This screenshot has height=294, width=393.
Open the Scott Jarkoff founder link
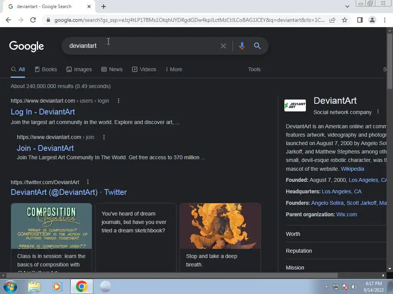tap(362, 203)
